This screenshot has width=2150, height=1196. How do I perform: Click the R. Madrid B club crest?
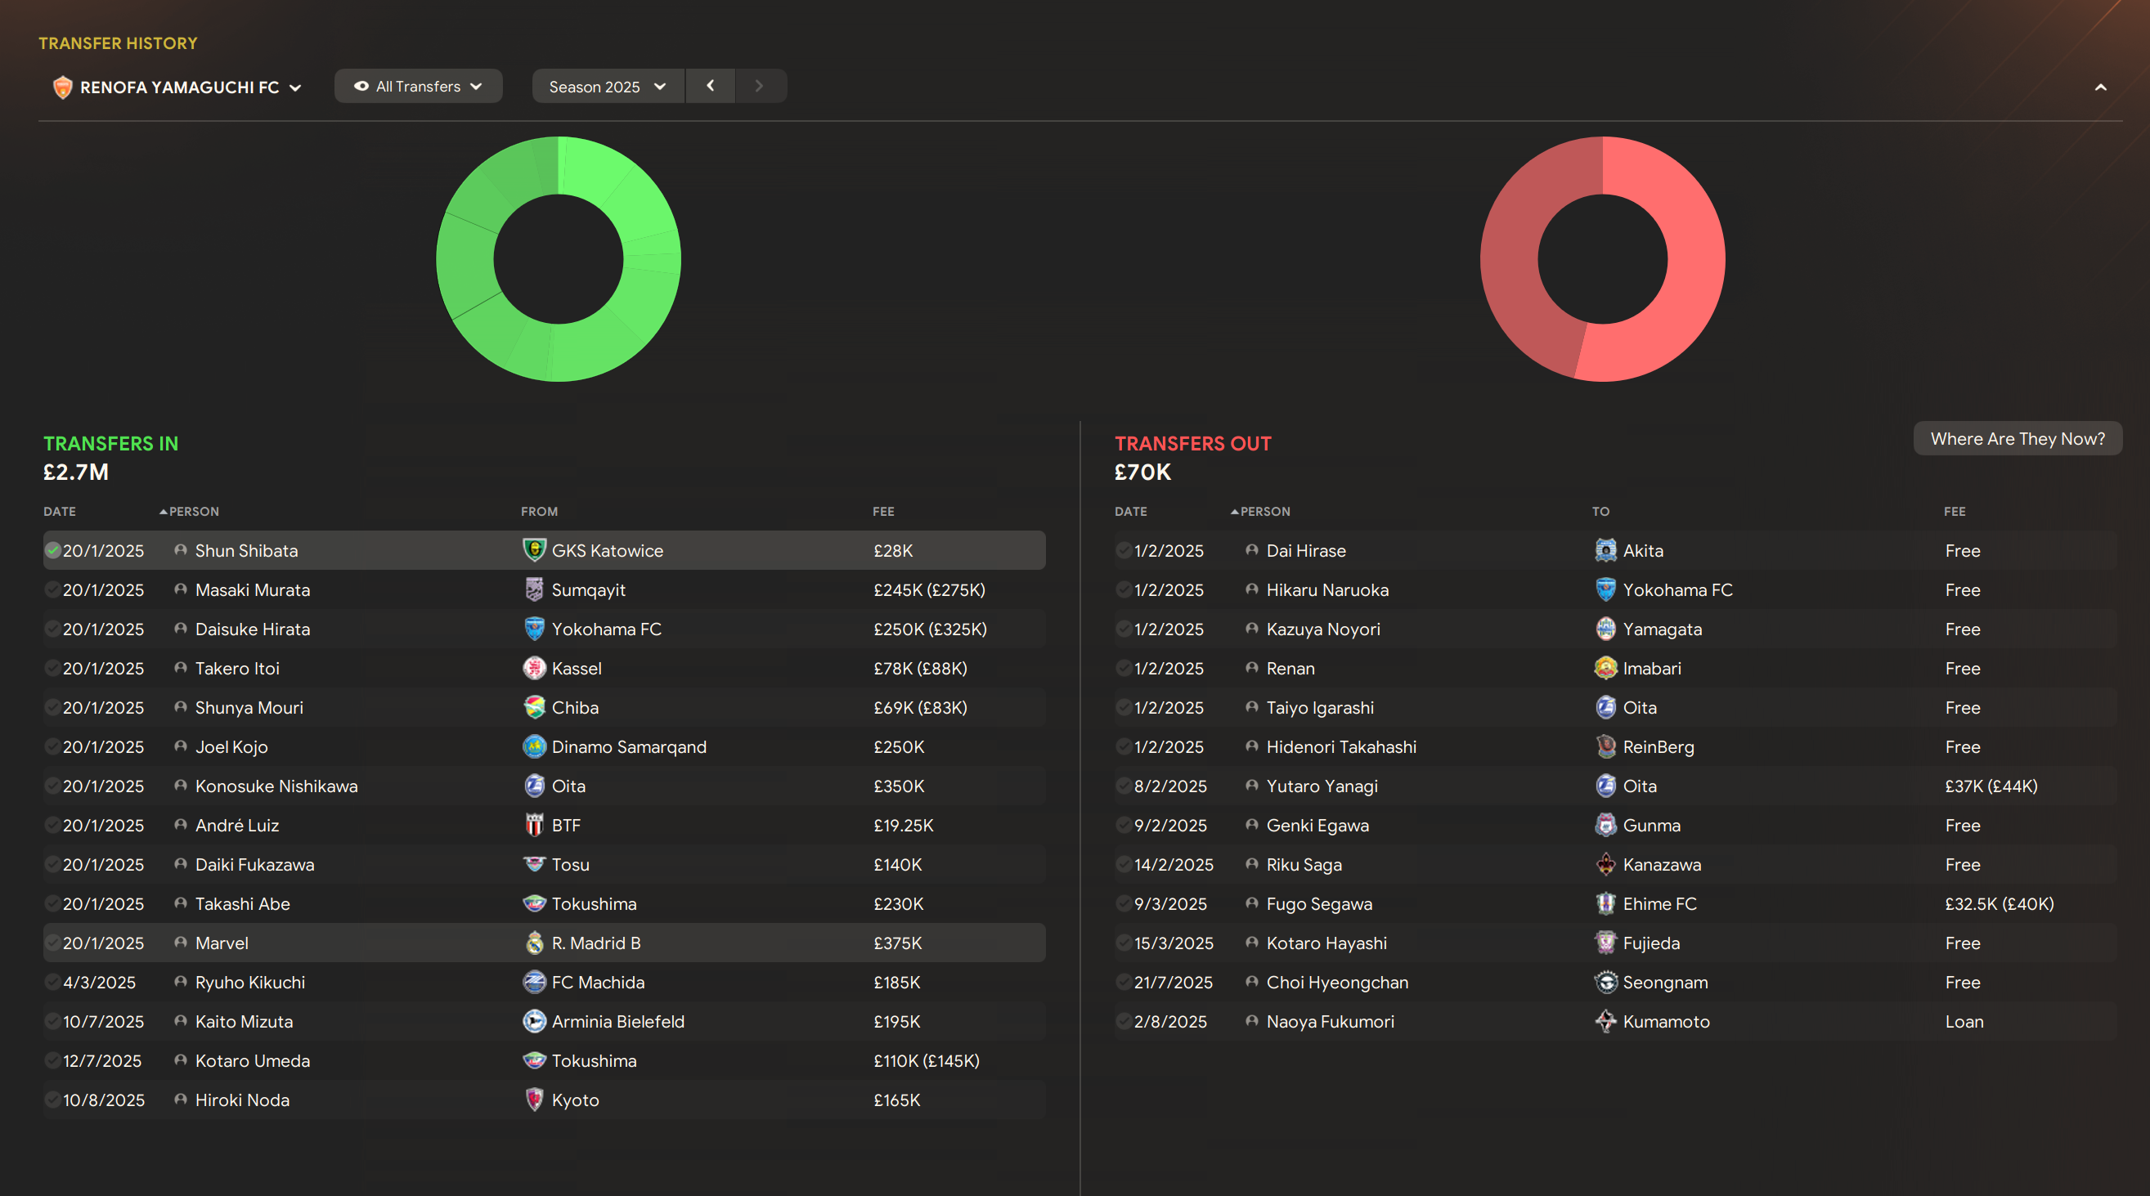pyautogui.click(x=534, y=943)
